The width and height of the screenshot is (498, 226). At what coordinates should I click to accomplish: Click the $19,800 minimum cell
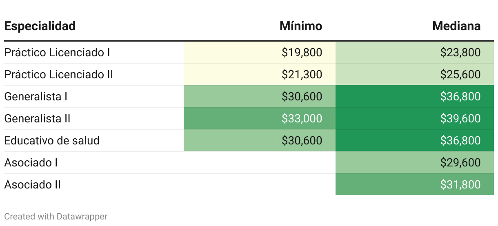point(302,52)
